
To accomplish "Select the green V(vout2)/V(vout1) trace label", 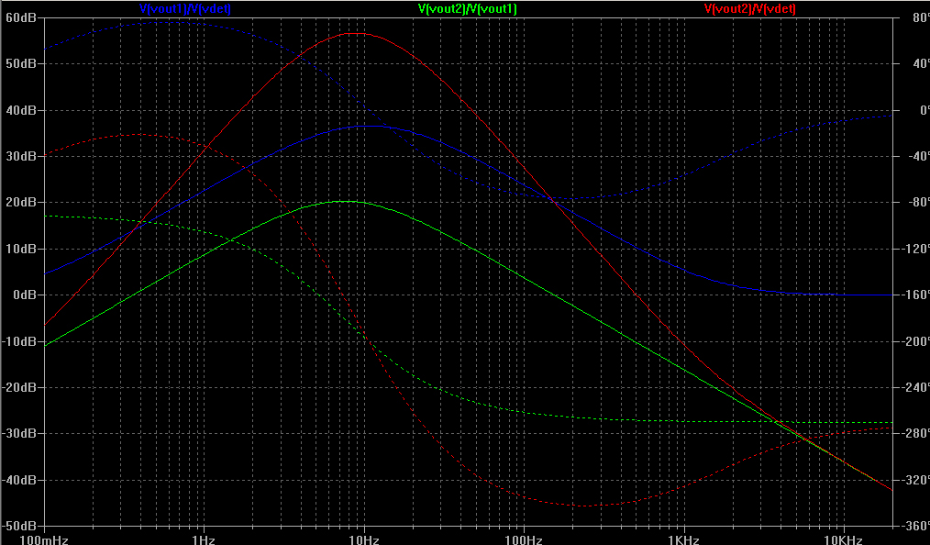I will tap(468, 9).
